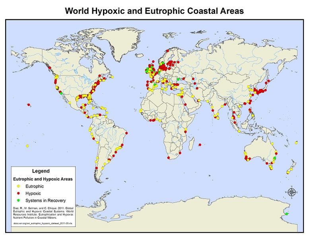Click the green Systems in Recovery dot
309x238 pixels.
(19, 200)
